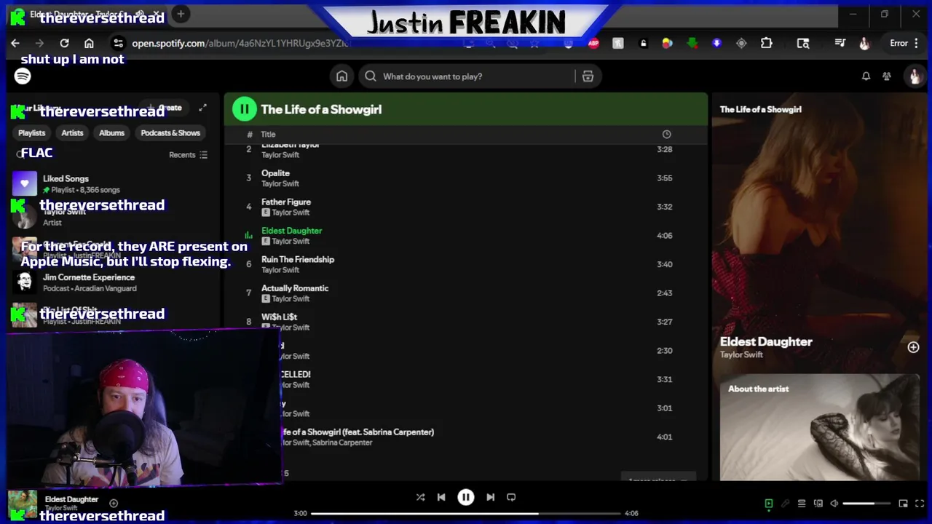
Task: Filter library by Podcasts & Shows
Action: pos(170,133)
